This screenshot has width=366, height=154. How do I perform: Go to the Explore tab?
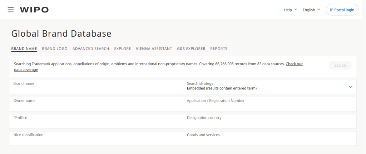[123, 49]
